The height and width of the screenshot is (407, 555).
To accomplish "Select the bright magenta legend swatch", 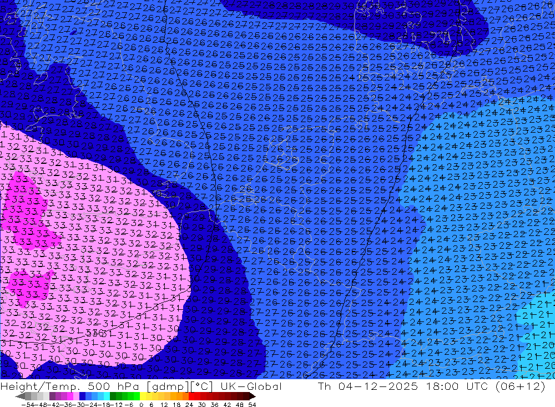I will (70, 396).
